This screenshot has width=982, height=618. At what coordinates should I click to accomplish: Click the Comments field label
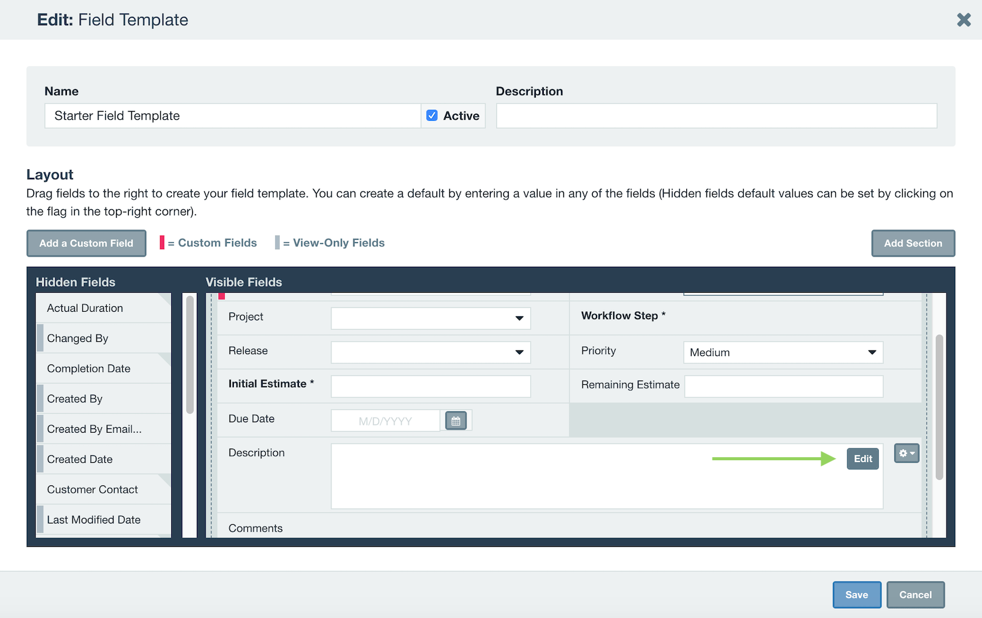pyautogui.click(x=255, y=528)
